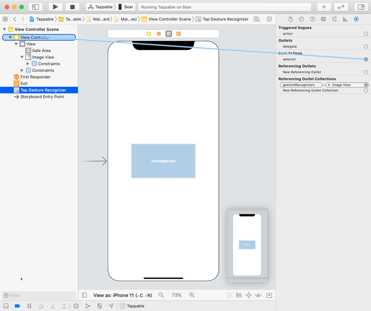
Task: Open the editor options lines icon
Action: [257, 19]
